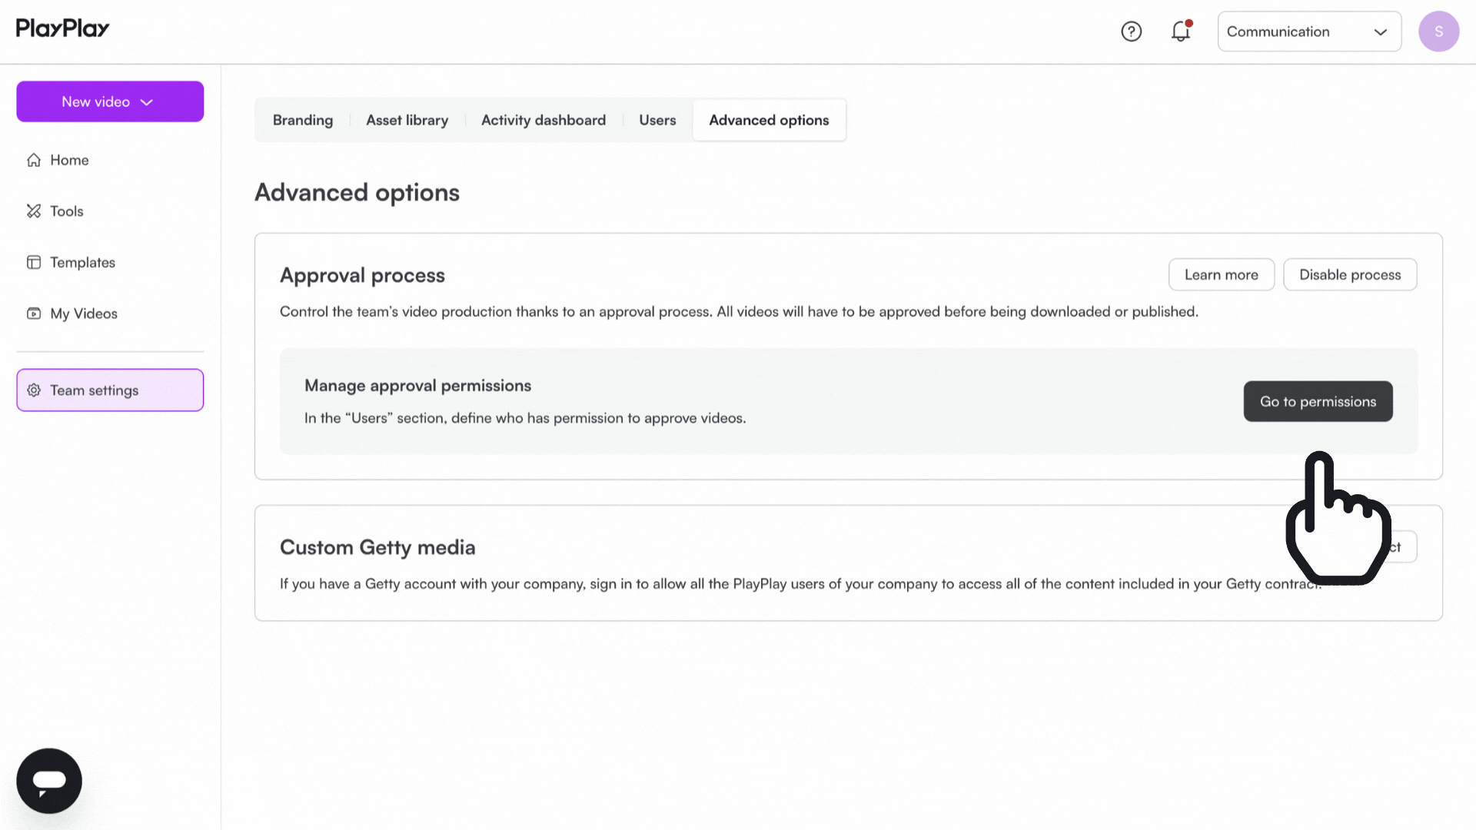
Task: Open the Asset library tab
Action: [407, 121]
